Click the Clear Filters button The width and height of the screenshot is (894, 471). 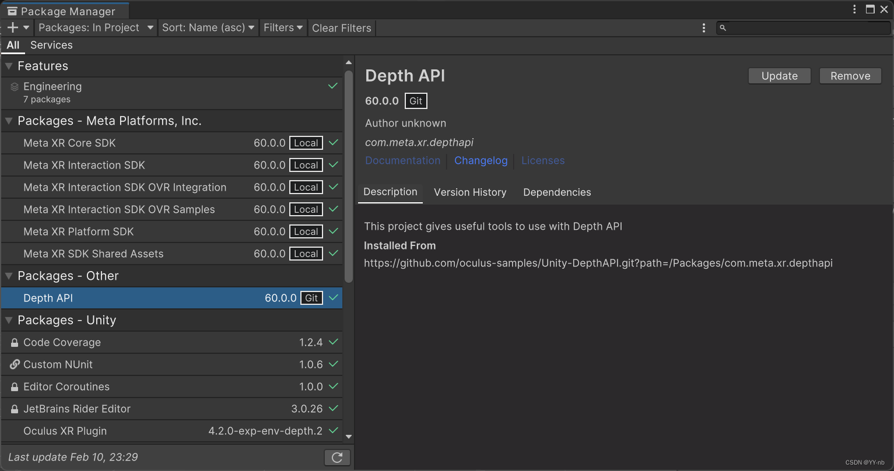341,28
